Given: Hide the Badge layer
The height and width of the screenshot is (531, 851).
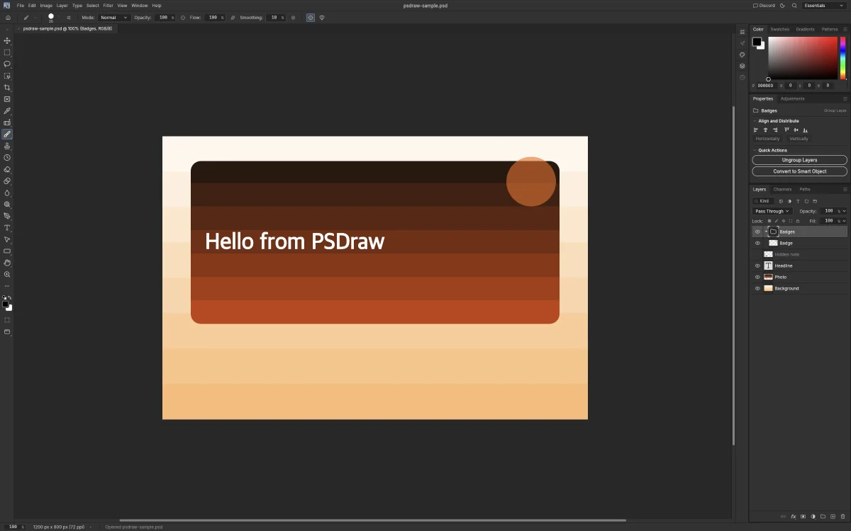Looking at the screenshot, I should pos(757,243).
